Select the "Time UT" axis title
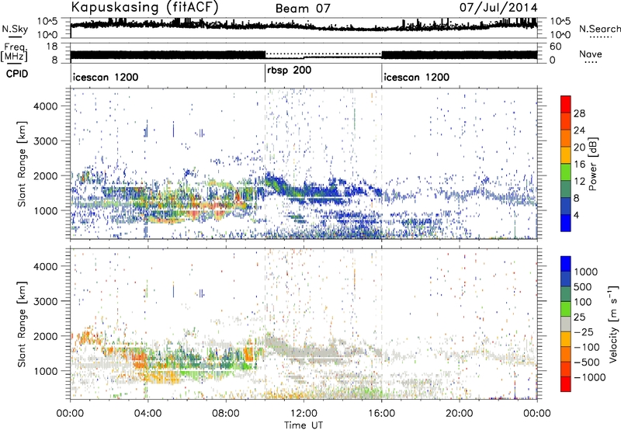 tap(304, 425)
